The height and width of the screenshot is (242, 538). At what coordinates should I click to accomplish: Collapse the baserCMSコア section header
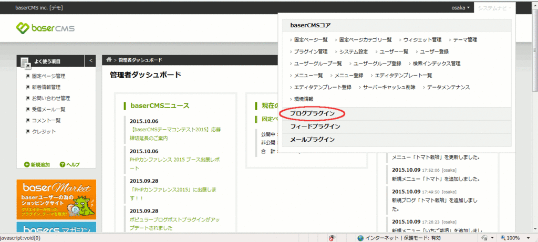coord(397,25)
